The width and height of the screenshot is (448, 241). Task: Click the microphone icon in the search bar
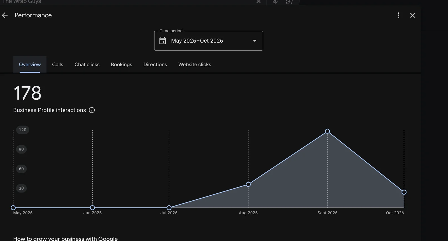(x=275, y=2)
